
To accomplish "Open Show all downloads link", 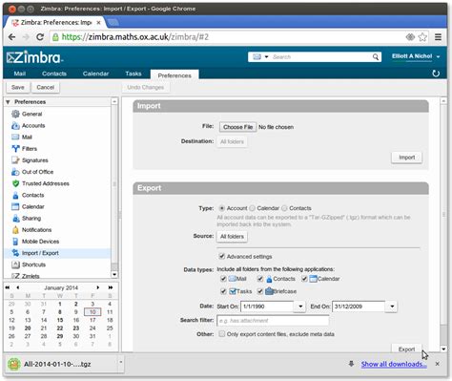I will [394, 364].
